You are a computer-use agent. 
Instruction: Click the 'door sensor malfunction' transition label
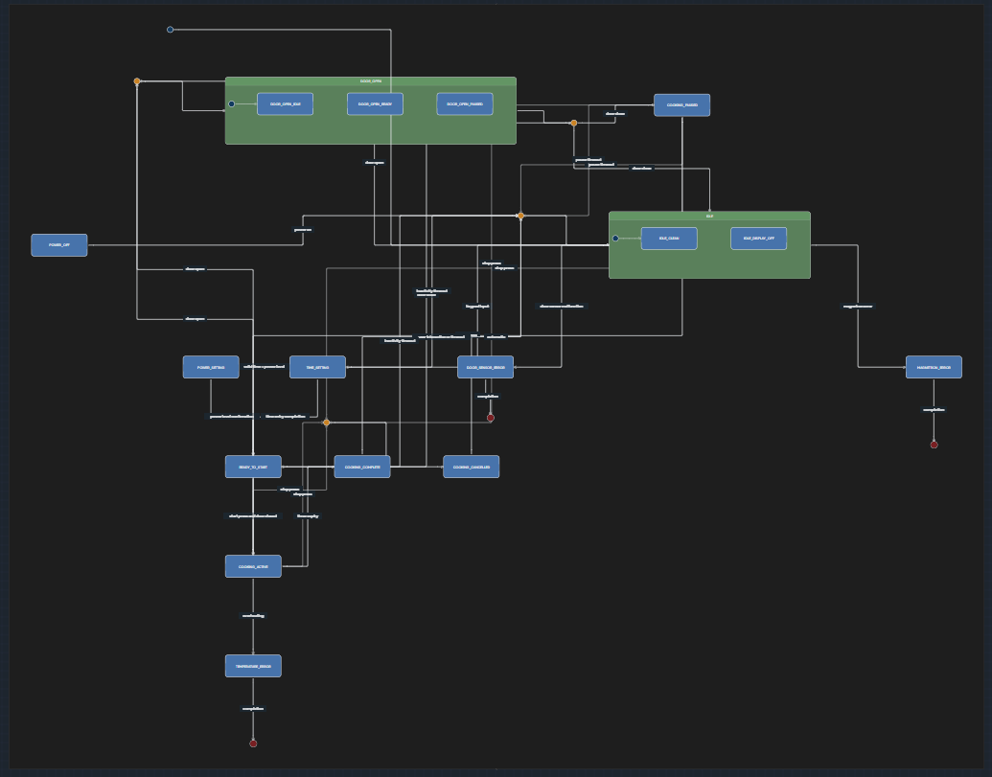(561, 306)
